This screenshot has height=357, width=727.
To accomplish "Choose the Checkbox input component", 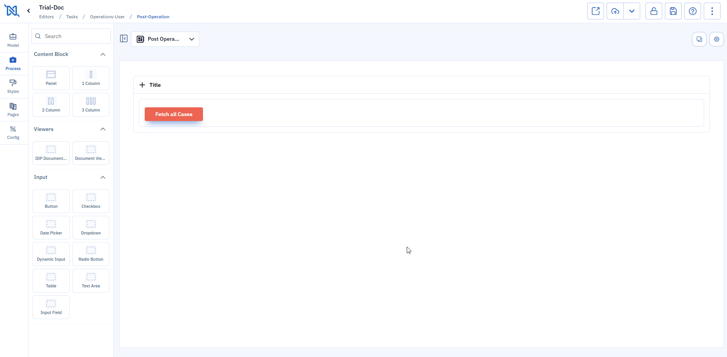I will tap(91, 201).
